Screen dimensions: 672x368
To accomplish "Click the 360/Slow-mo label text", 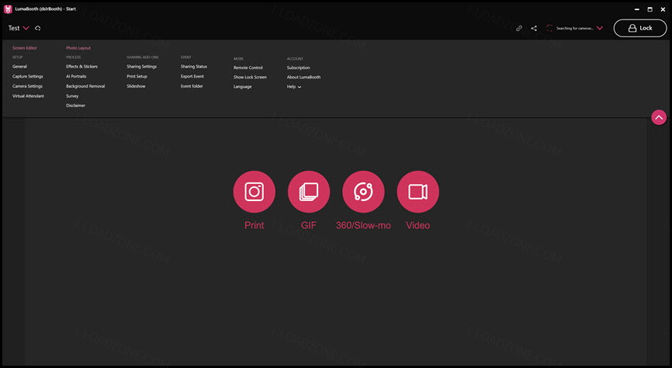I will [363, 225].
